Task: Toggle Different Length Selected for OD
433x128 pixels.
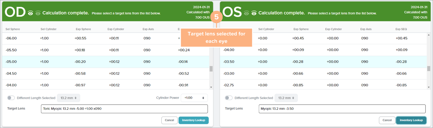Action: click(11, 98)
